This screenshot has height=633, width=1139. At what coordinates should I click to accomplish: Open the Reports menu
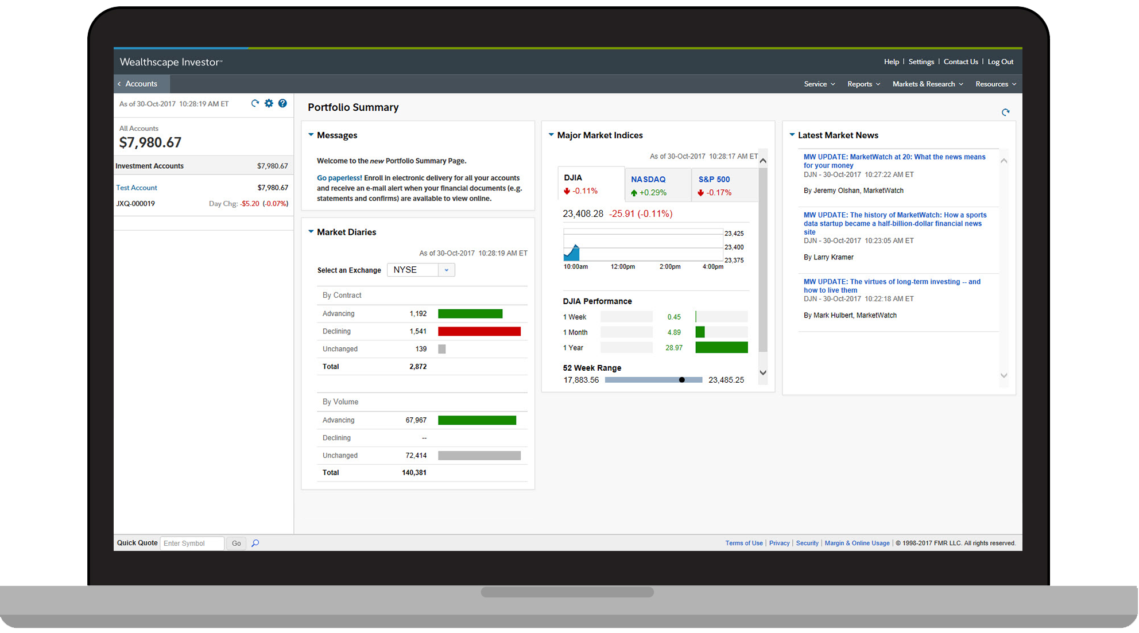pos(863,84)
